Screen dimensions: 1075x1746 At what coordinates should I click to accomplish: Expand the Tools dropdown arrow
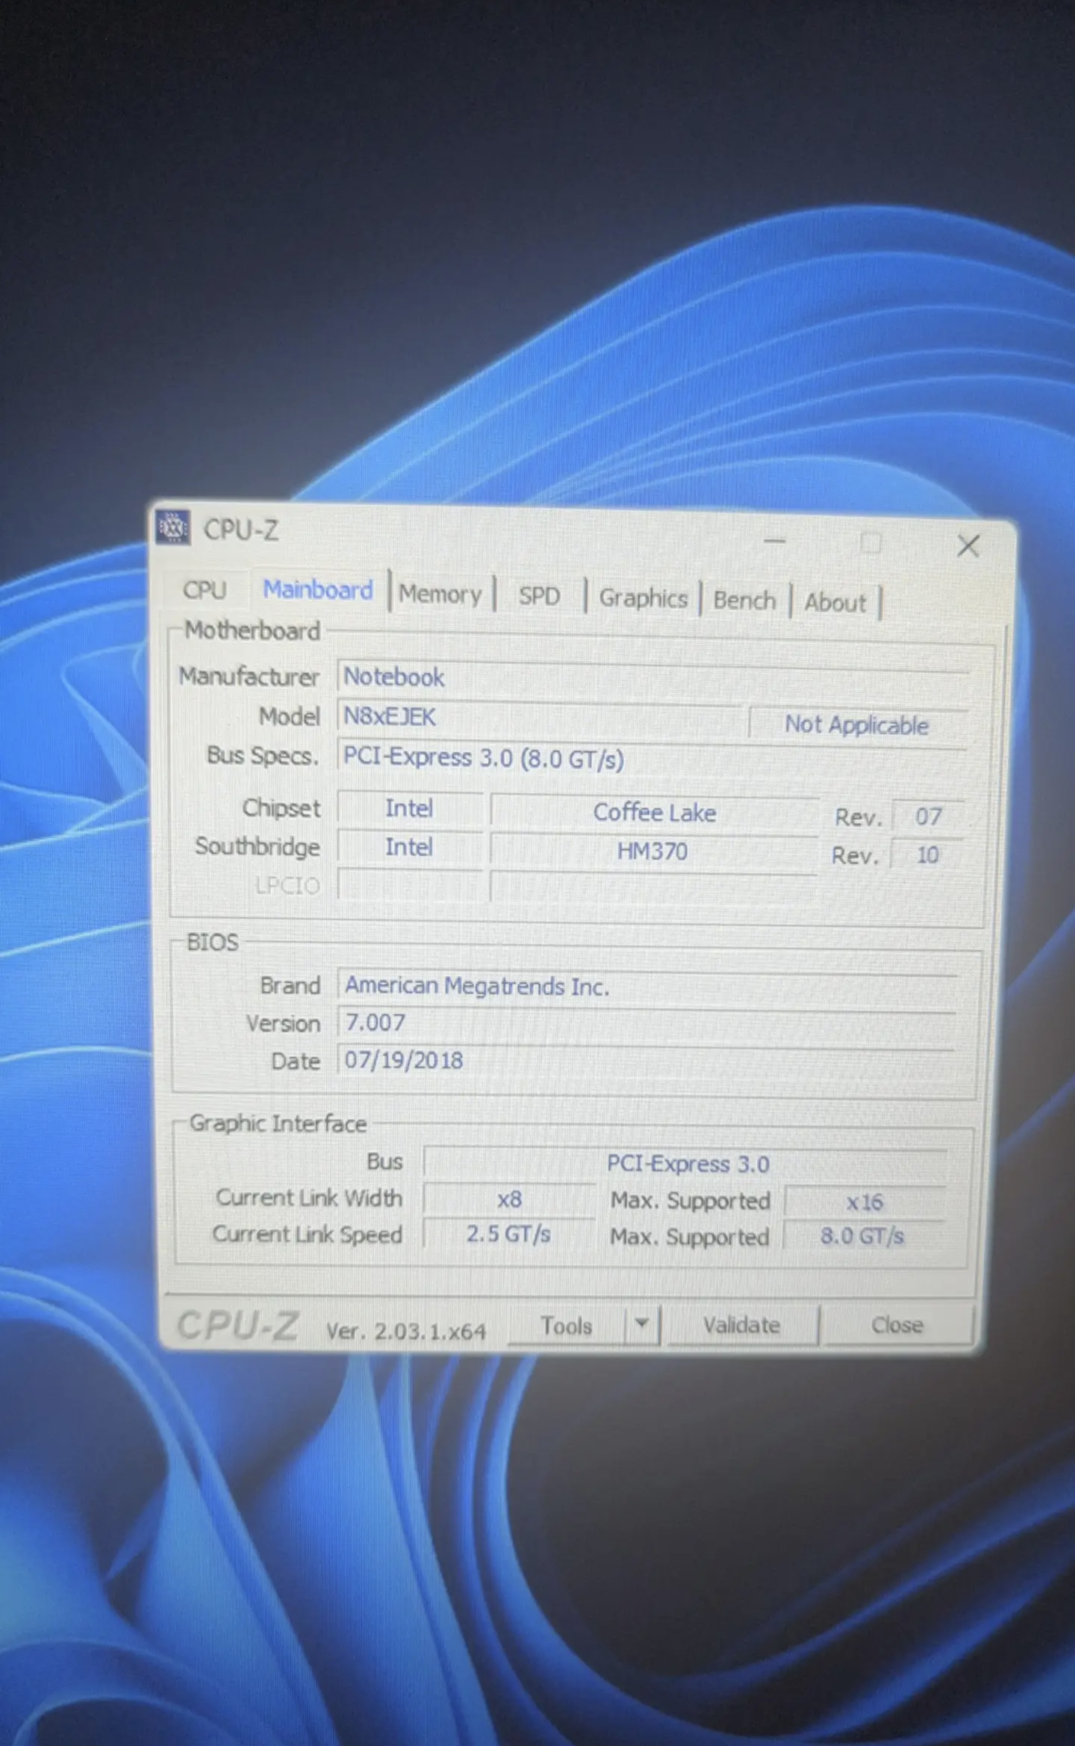tap(642, 1325)
